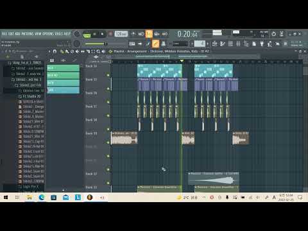Select the Playlist select tool

click(93, 51)
